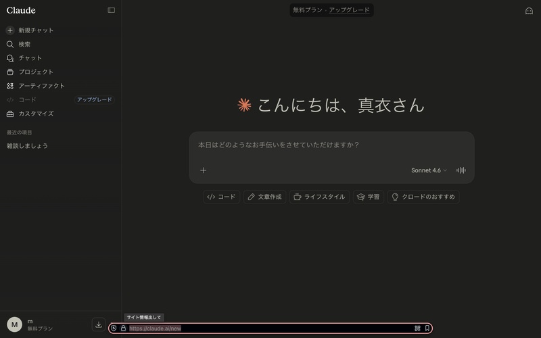
Task: Click the toolbox icon for カスタマイズ
Action: coord(10,114)
